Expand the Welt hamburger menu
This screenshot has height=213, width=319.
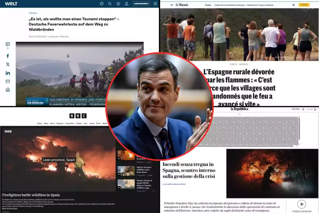(155, 4)
